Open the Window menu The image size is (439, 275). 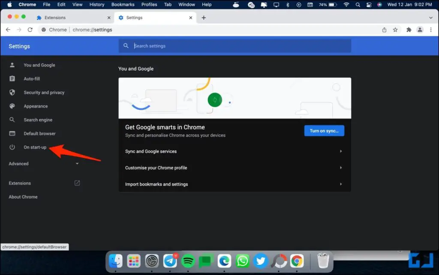(186, 4)
